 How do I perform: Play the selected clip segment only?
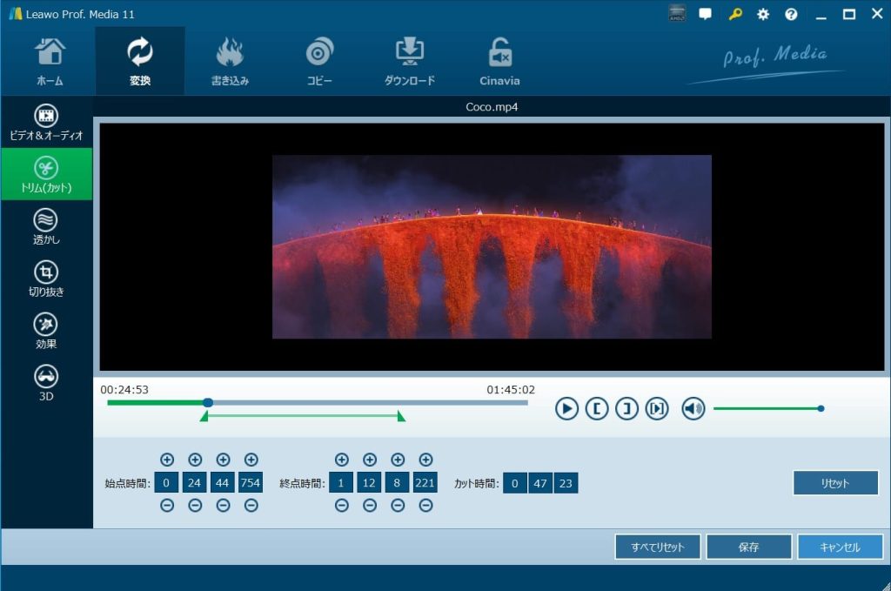[x=656, y=408]
